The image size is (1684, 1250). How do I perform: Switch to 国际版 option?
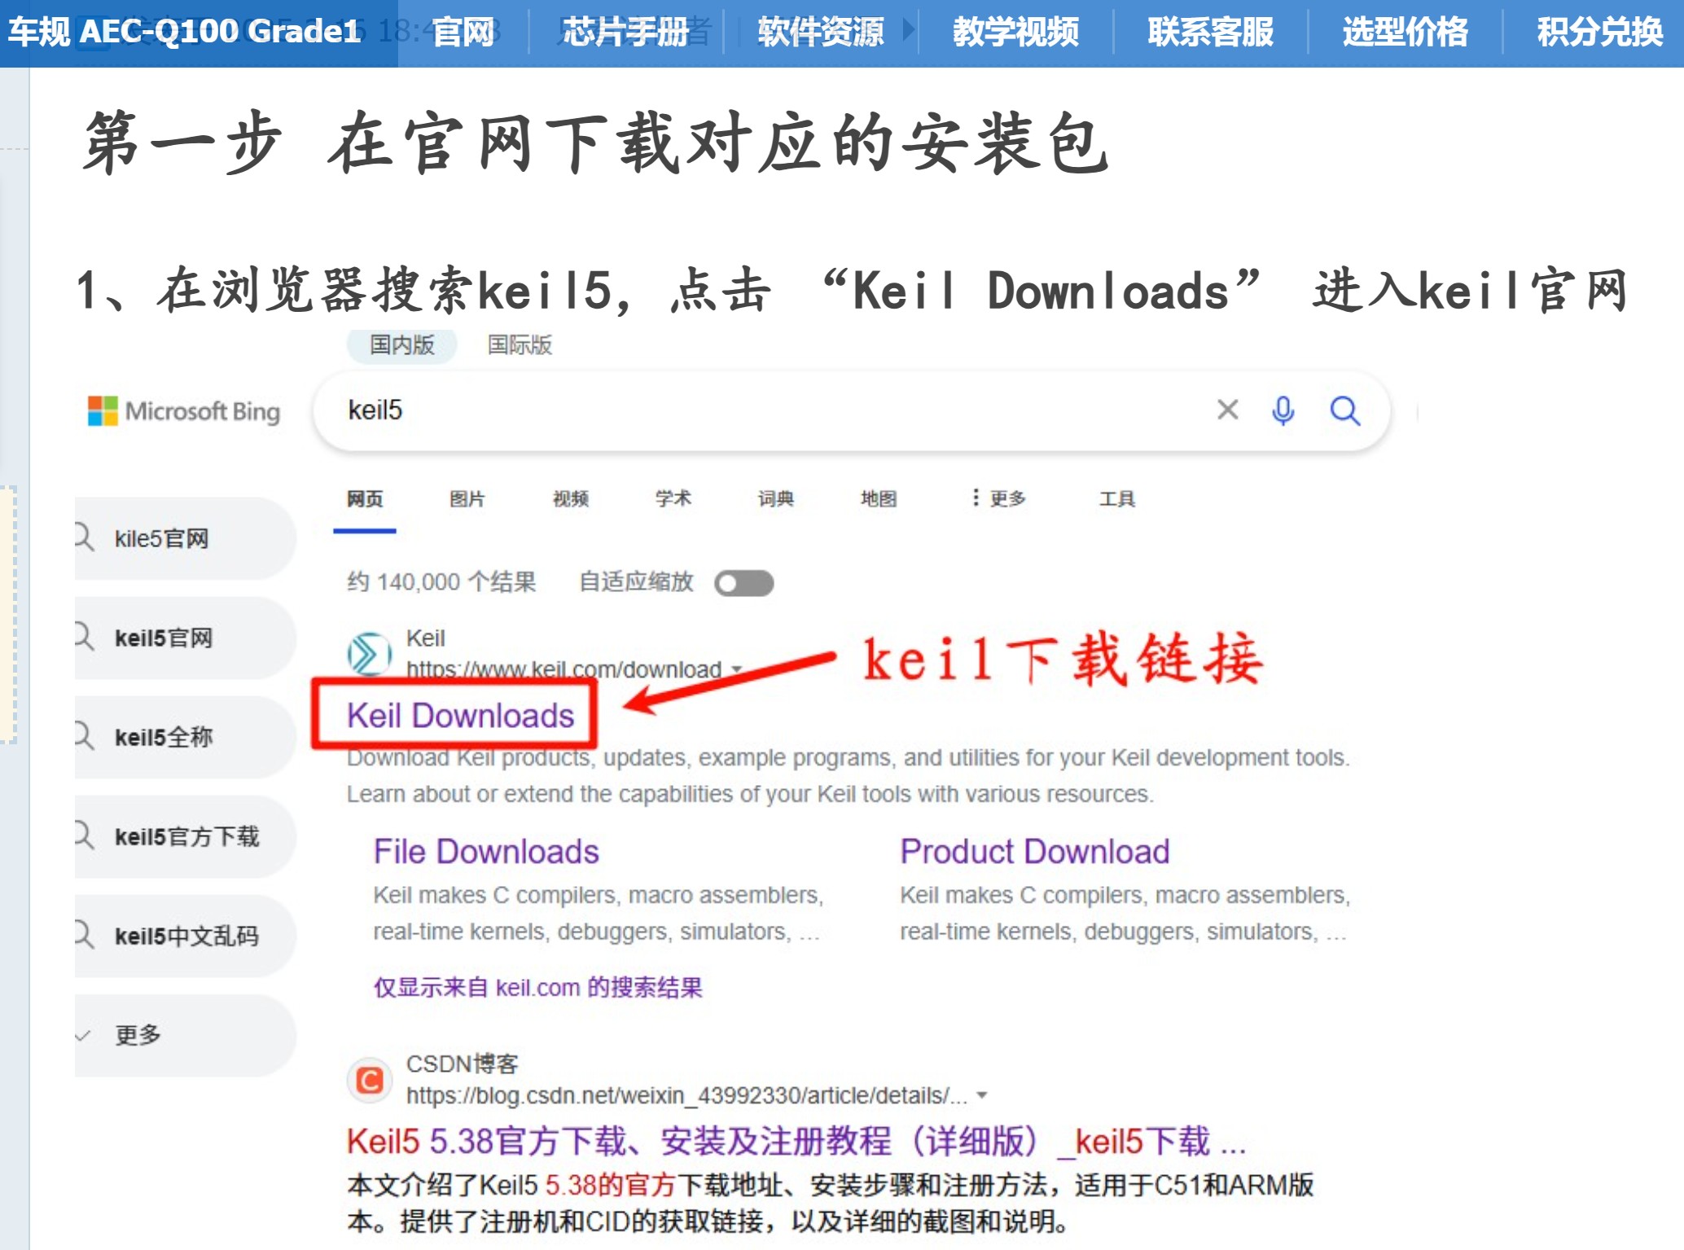pyautogui.click(x=520, y=344)
